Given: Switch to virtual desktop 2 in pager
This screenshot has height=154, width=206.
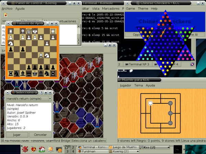Looking at the screenshot, I should 73,147.
